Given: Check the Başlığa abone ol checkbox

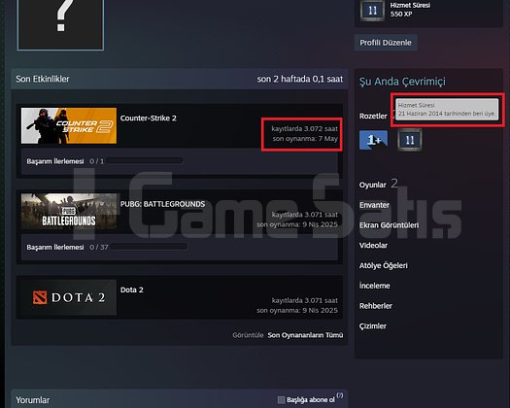Looking at the screenshot, I should [282, 400].
